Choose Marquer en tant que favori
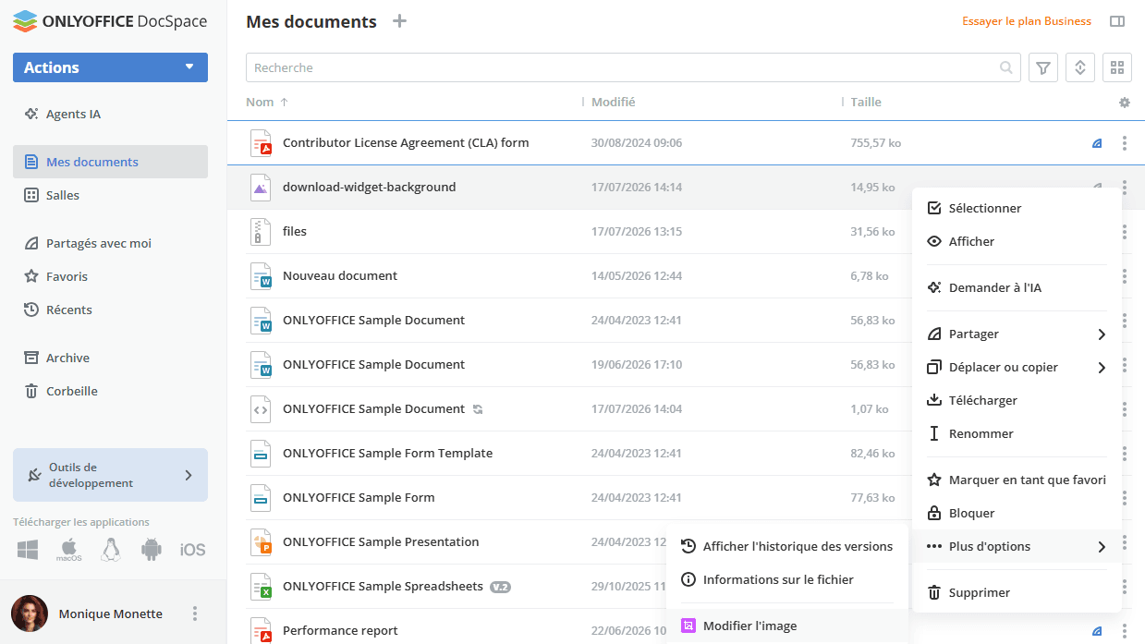Screen dimensions: 1145x644 (x=1017, y=480)
